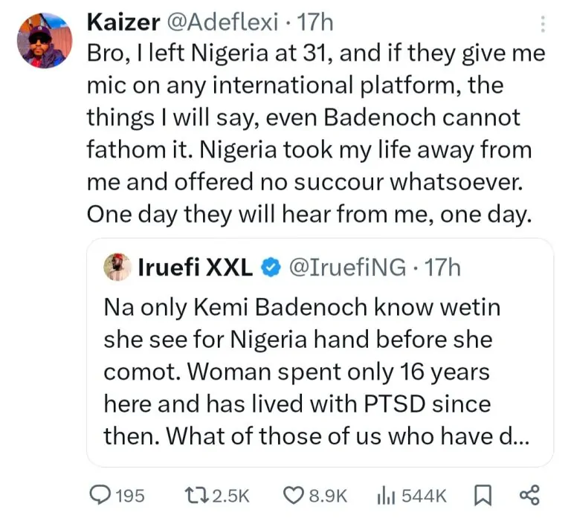Share the tweet using share icon

529,494
